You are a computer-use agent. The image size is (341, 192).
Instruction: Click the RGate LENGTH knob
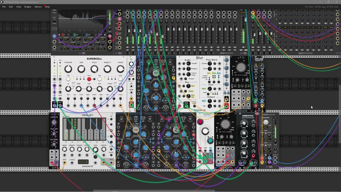tap(54, 122)
